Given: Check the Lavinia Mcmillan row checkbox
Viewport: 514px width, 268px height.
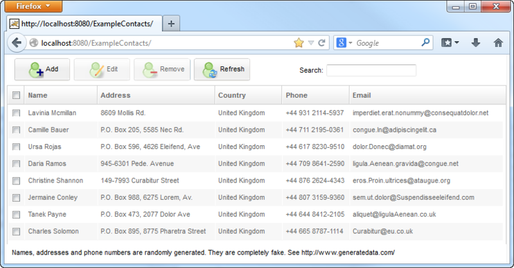Looking at the screenshot, I should (x=16, y=113).
